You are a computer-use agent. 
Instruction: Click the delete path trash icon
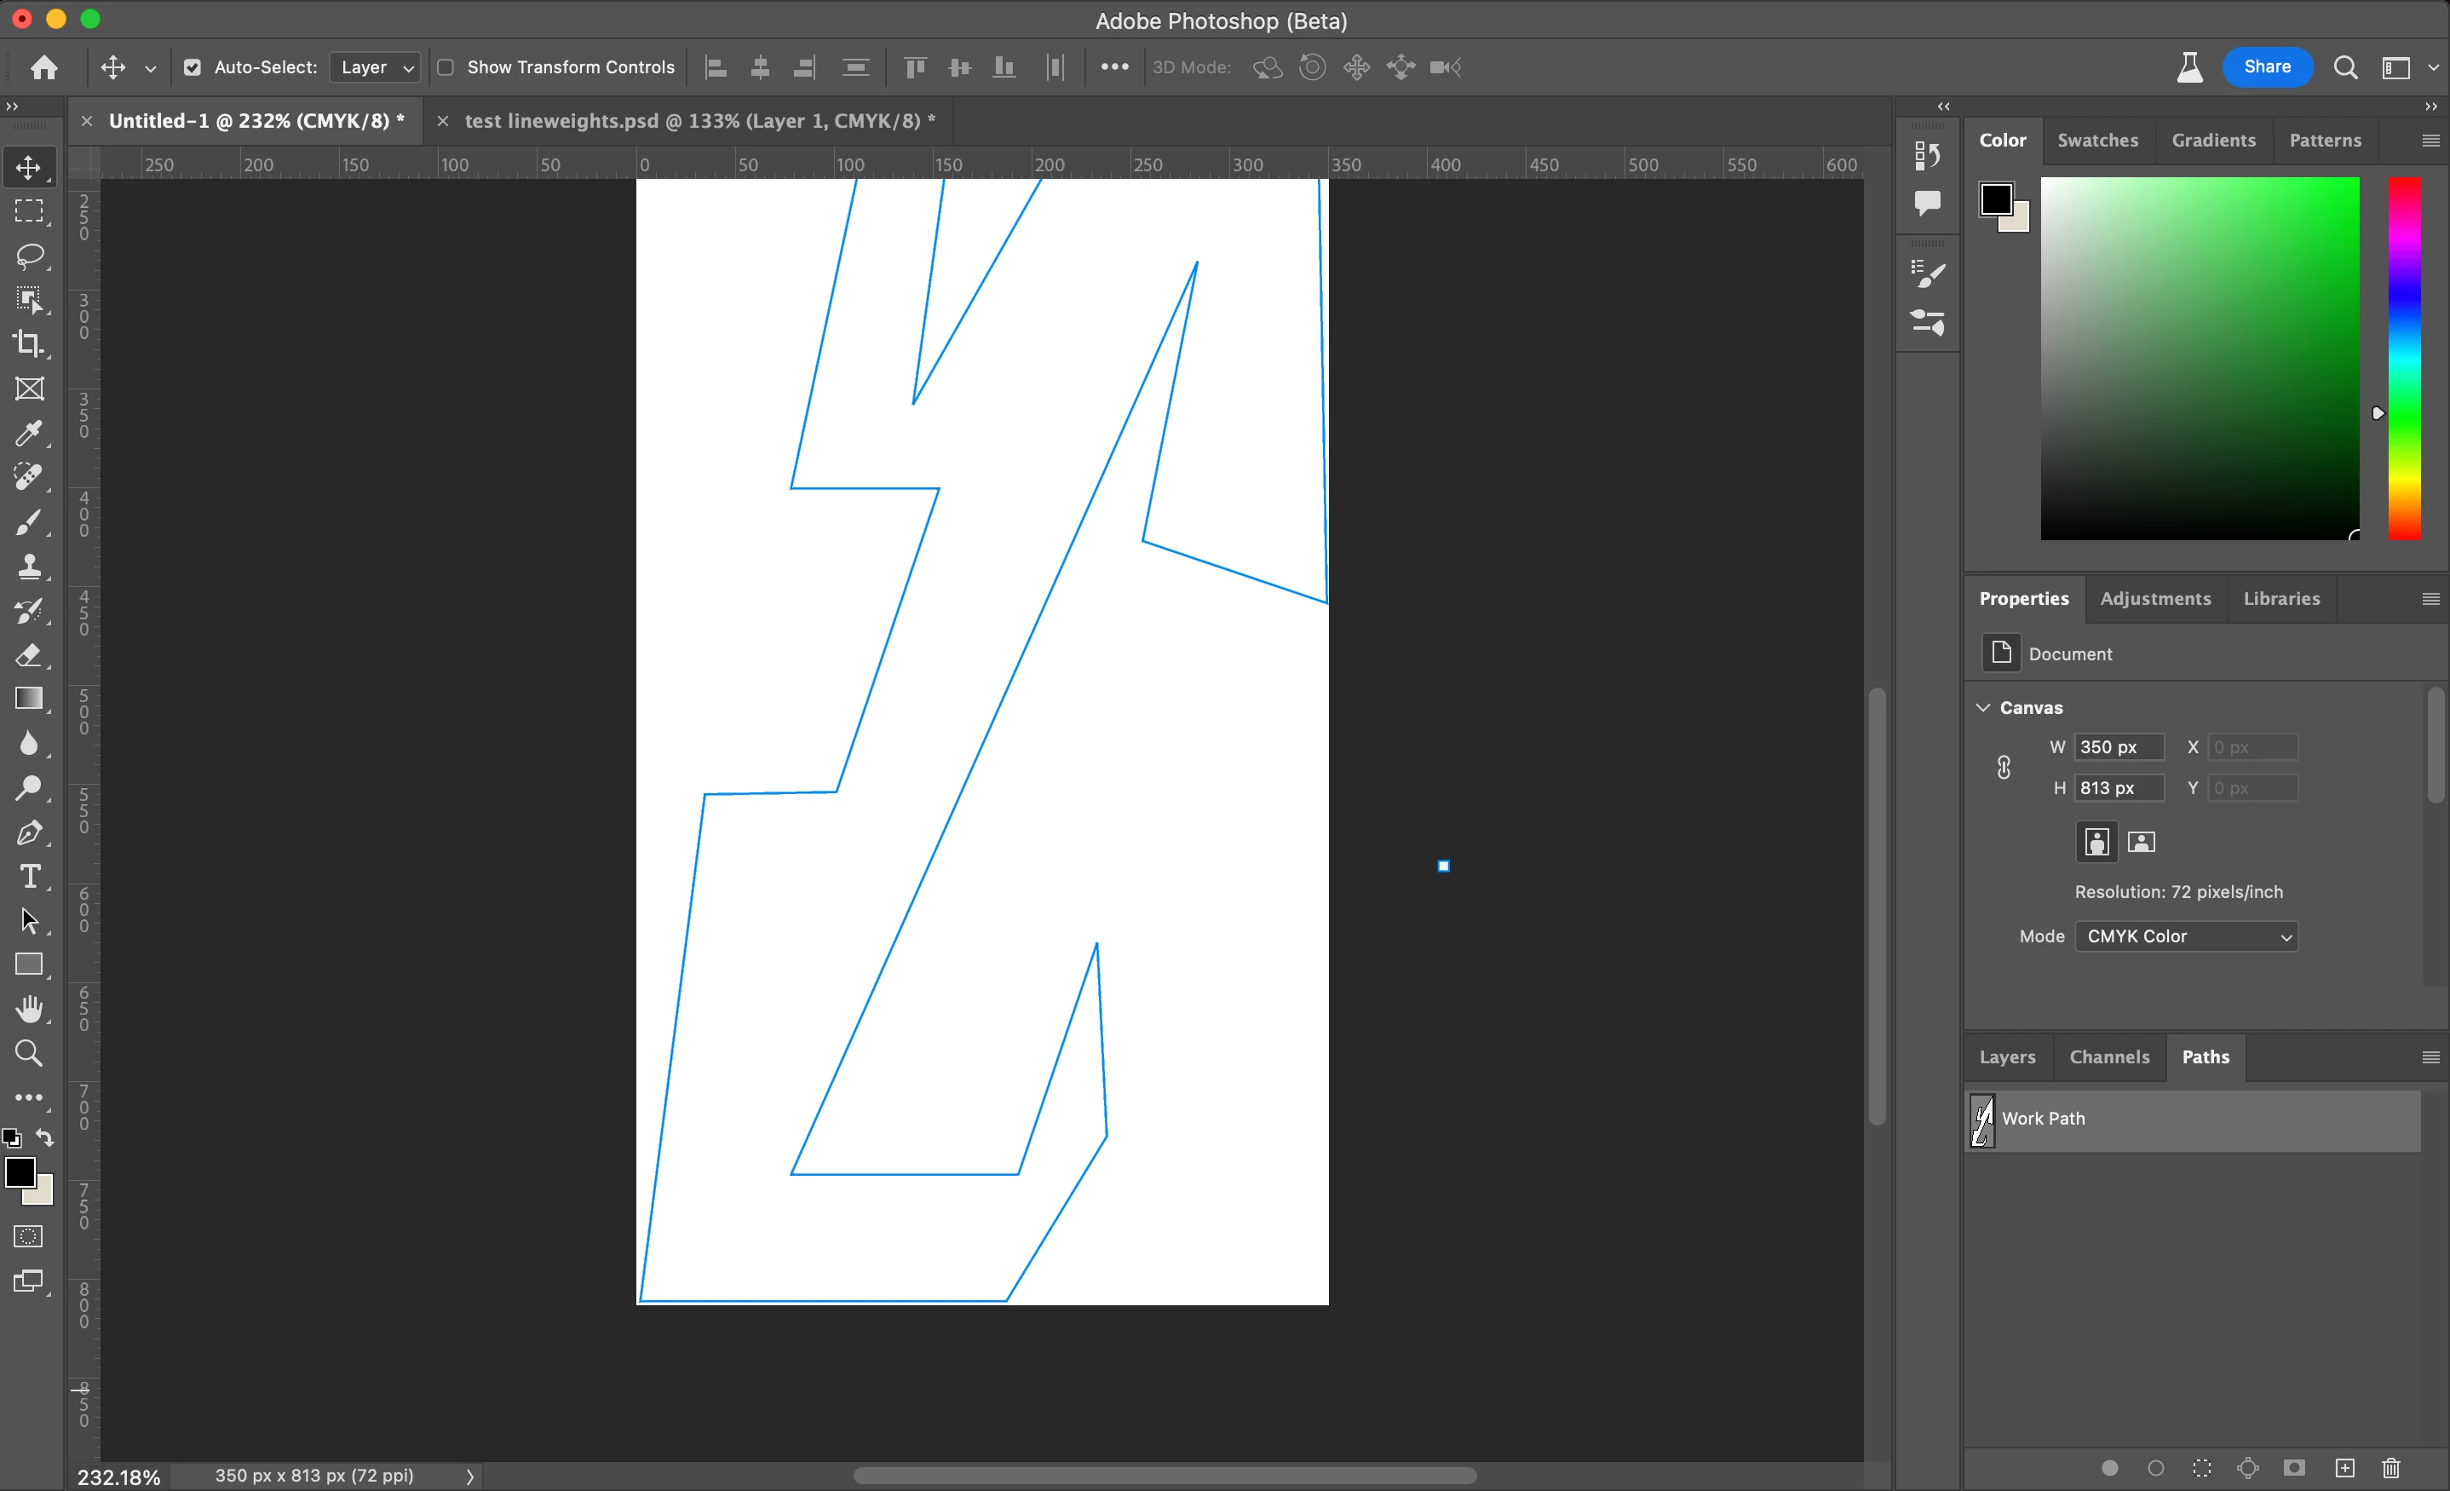pos(2391,1468)
